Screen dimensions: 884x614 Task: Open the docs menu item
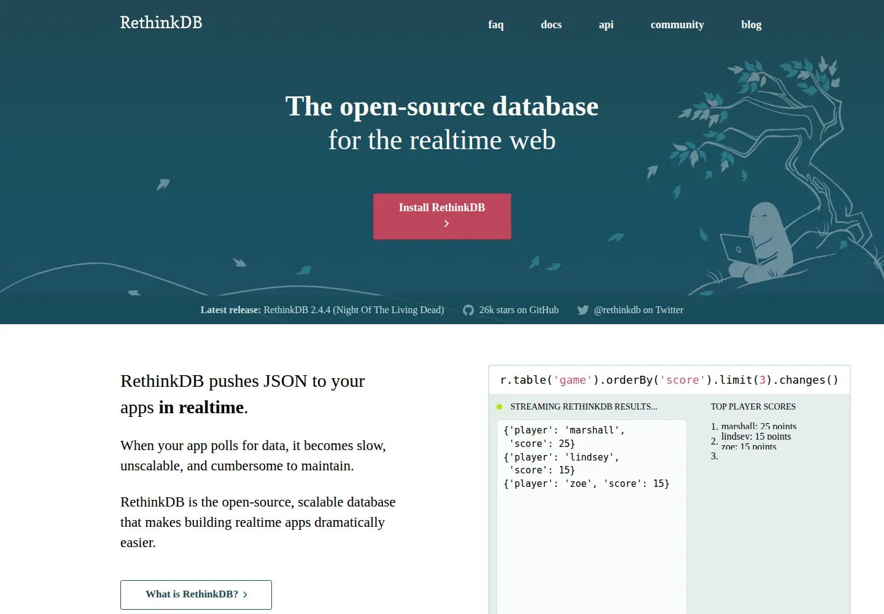pyautogui.click(x=551, y=25)
